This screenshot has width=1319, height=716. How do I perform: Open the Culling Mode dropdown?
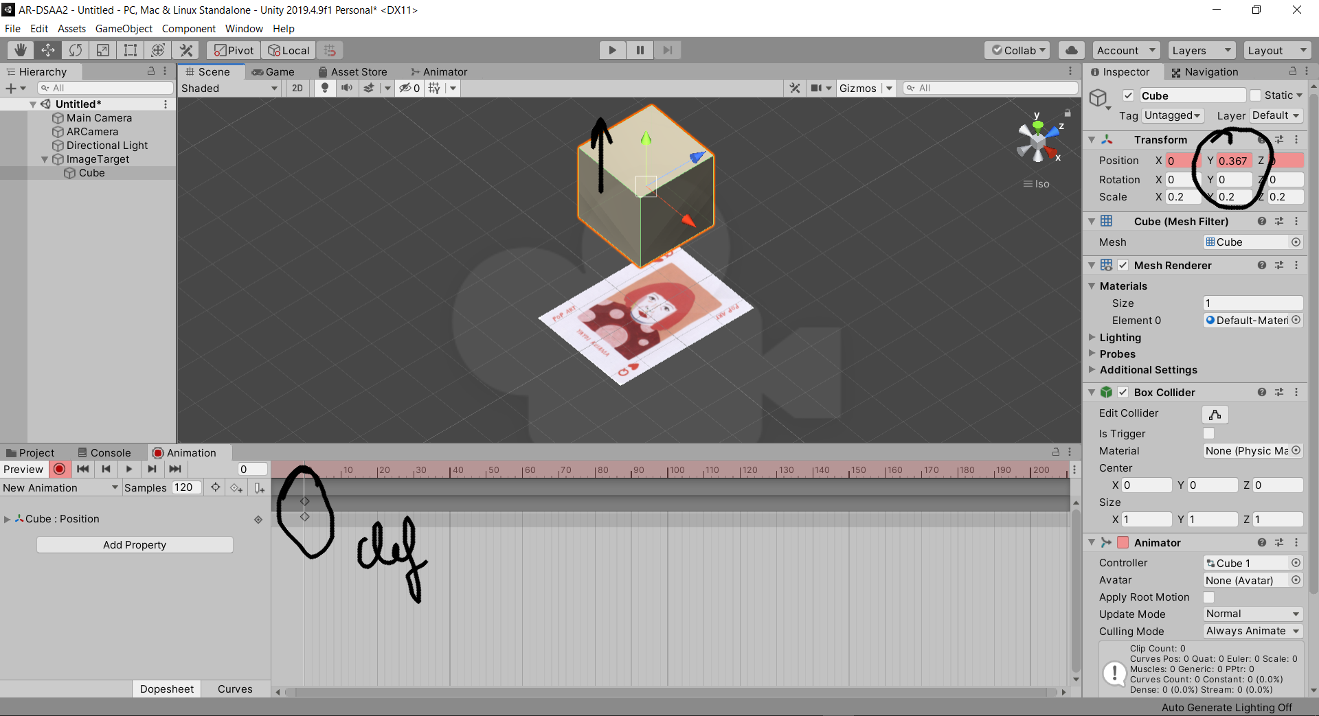pyautogui.click(x=1253, y=631)
